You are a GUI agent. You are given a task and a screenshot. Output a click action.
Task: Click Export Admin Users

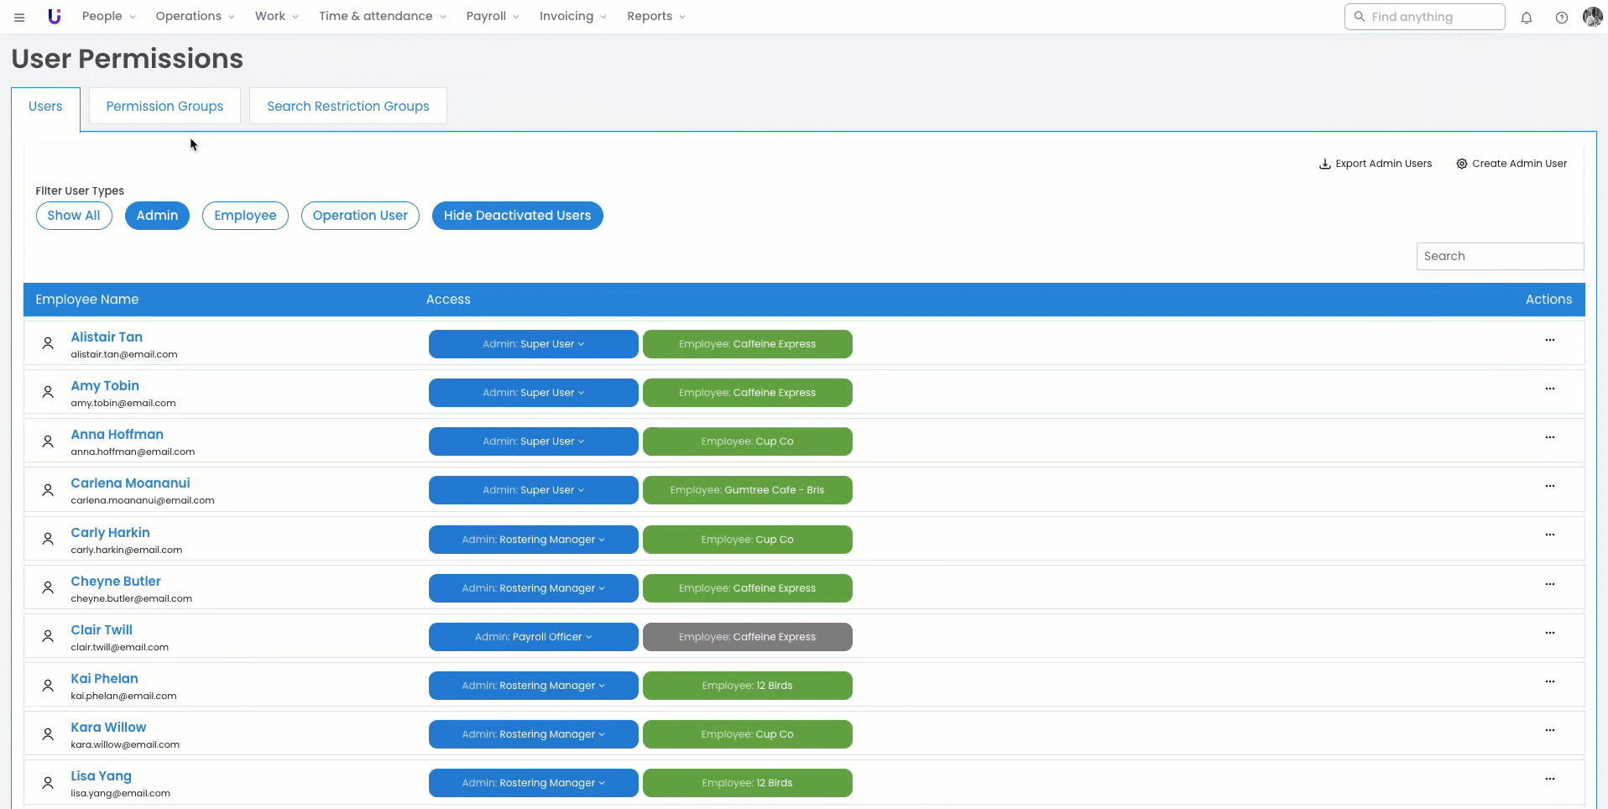tap(1376, 164)
